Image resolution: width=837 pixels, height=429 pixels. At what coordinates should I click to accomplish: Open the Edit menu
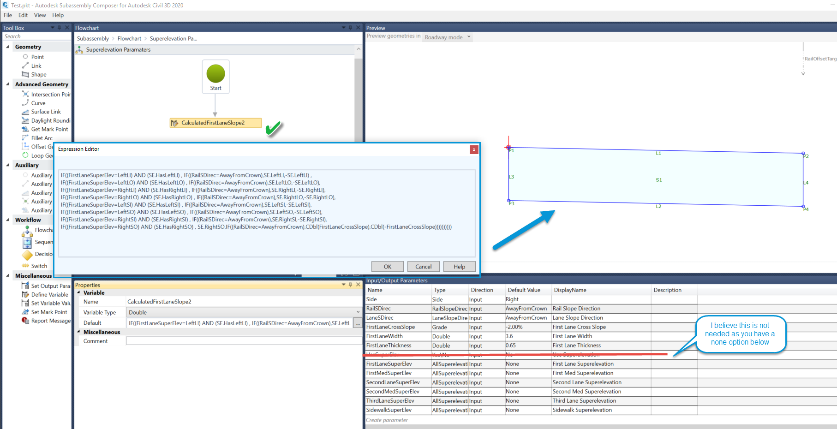(x=23, y=15)
